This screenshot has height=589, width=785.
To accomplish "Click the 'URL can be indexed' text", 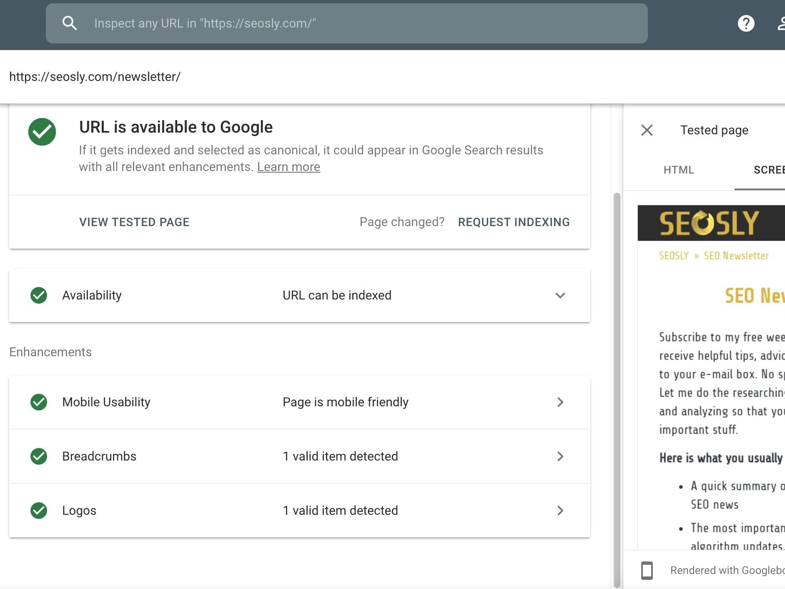I will [337, 295].
